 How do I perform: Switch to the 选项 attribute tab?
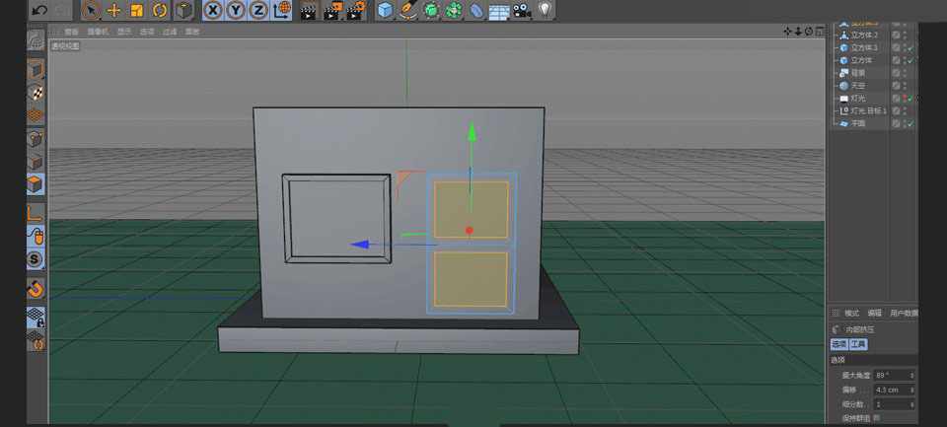[839, 344]
